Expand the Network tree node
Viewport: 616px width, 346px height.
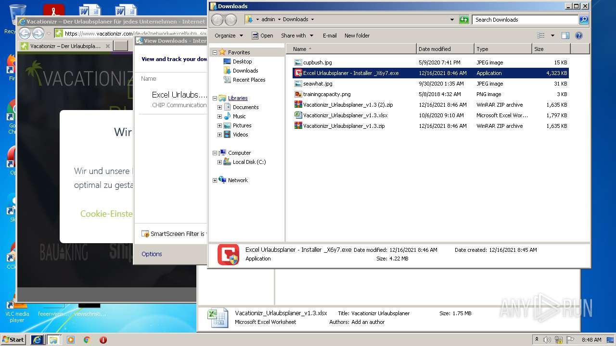[x=215, y=180]
